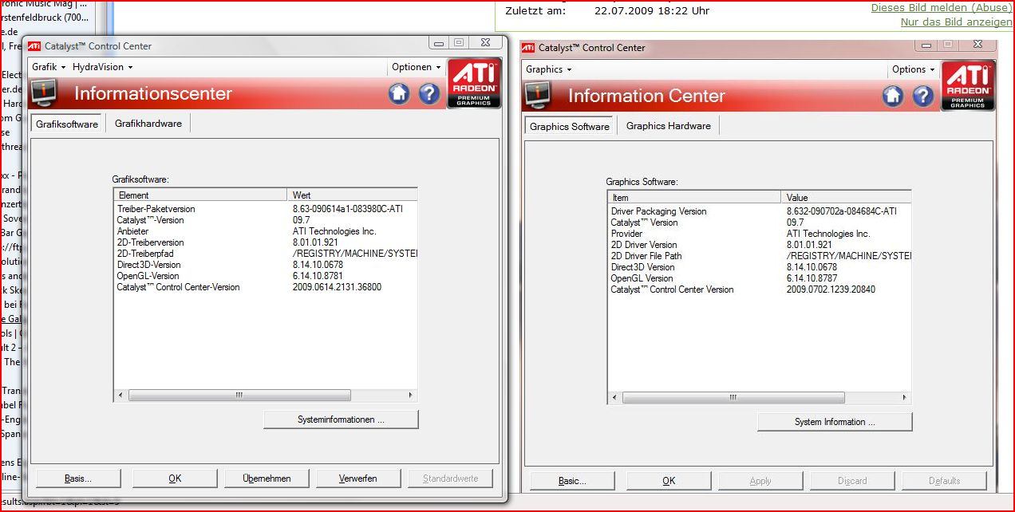Open the Options dropdown in English window
This screenshot has width=1015, height=512.
(914, 69)
